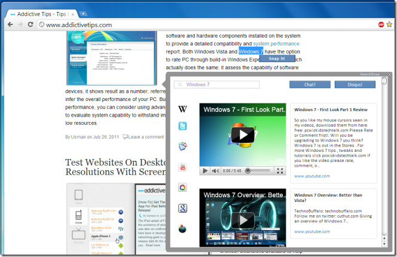The image size is (397, 257).
Task: Reload the page with the refresh icon
Action: click(30, 25)
